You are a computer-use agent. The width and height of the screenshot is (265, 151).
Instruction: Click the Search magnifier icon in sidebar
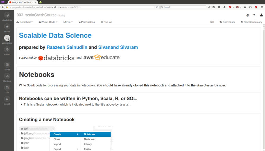tap(7, 99)
